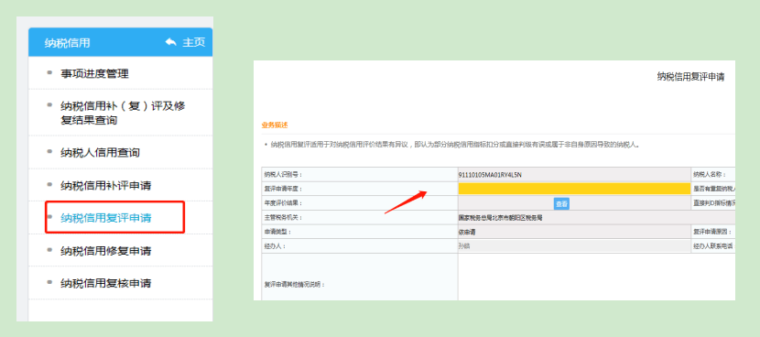Click the orange 业务描述 heading
Viewport: 760px width, 337px height.
pos(275,125)
